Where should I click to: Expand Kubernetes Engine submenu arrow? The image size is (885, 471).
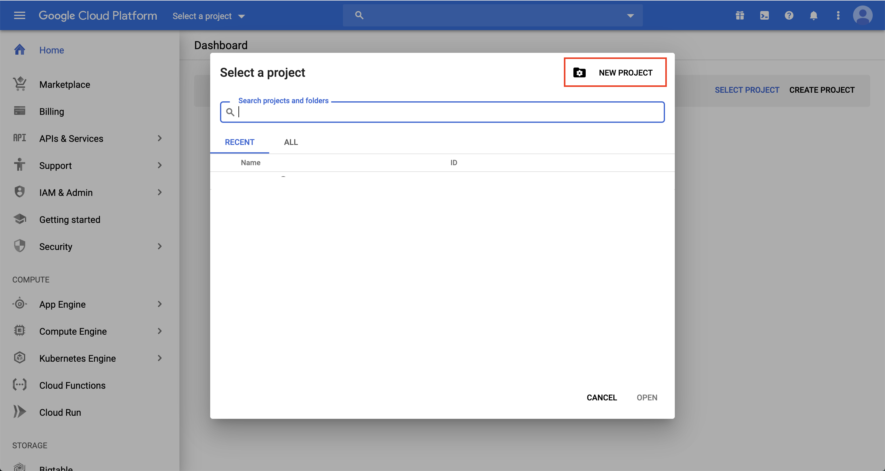(159, 358)
